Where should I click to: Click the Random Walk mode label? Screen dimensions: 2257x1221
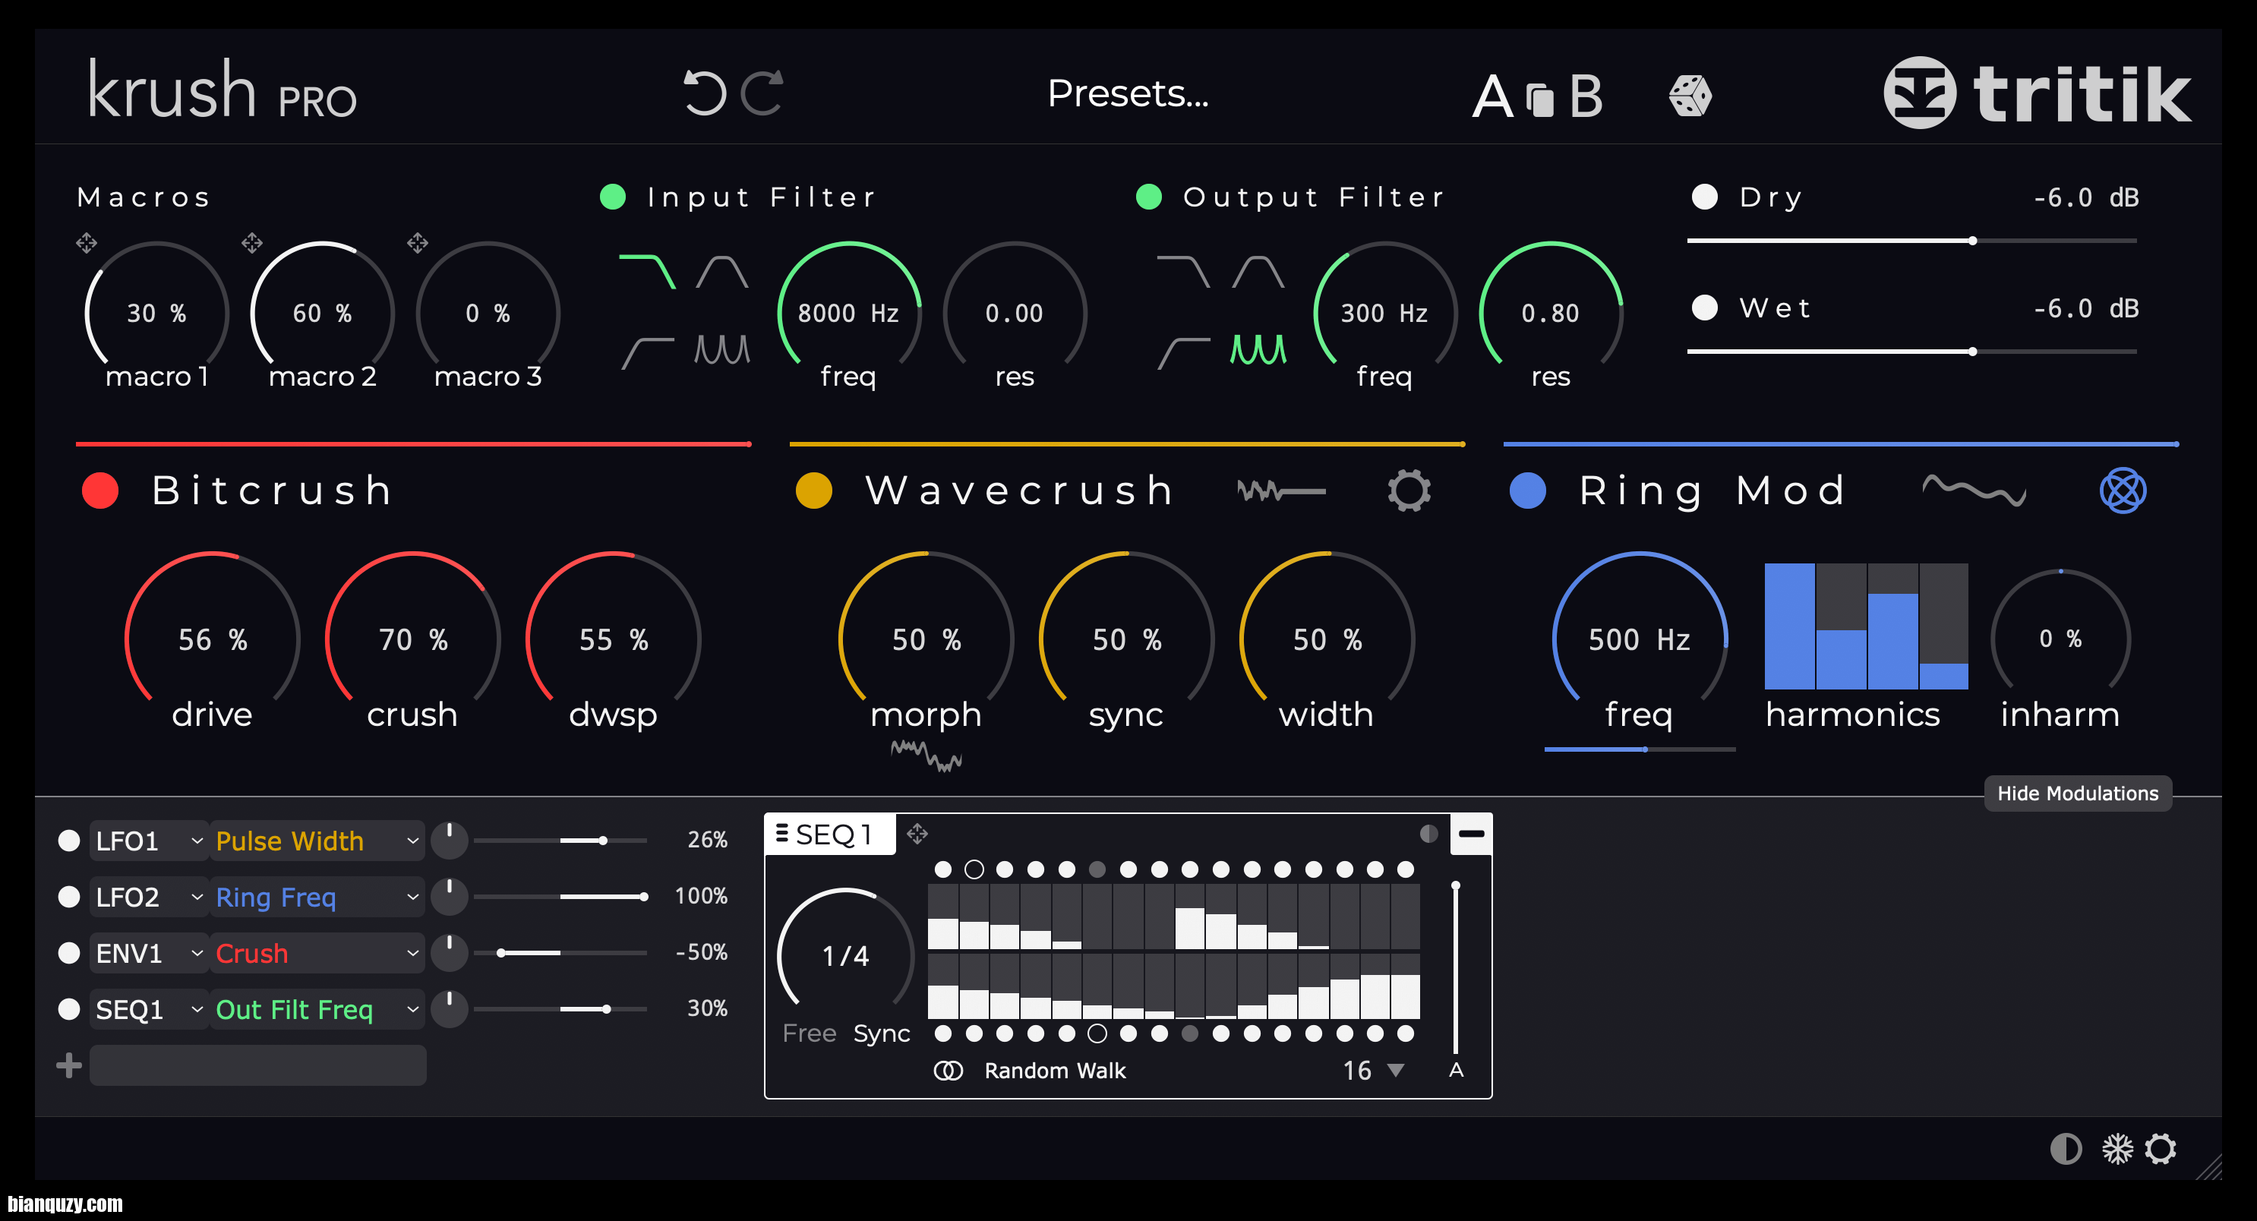pyautogui.click(x=1055, y=1071)
